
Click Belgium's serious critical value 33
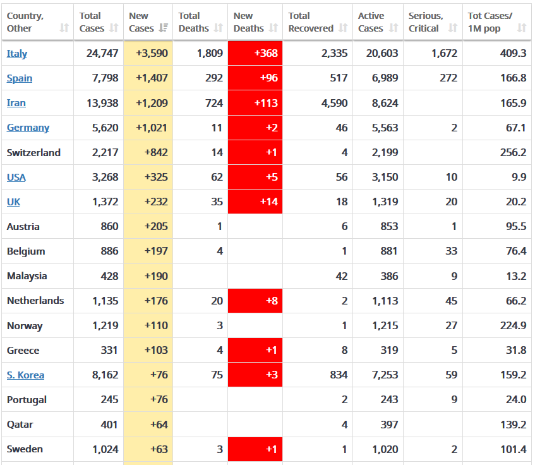pos(451,251)
